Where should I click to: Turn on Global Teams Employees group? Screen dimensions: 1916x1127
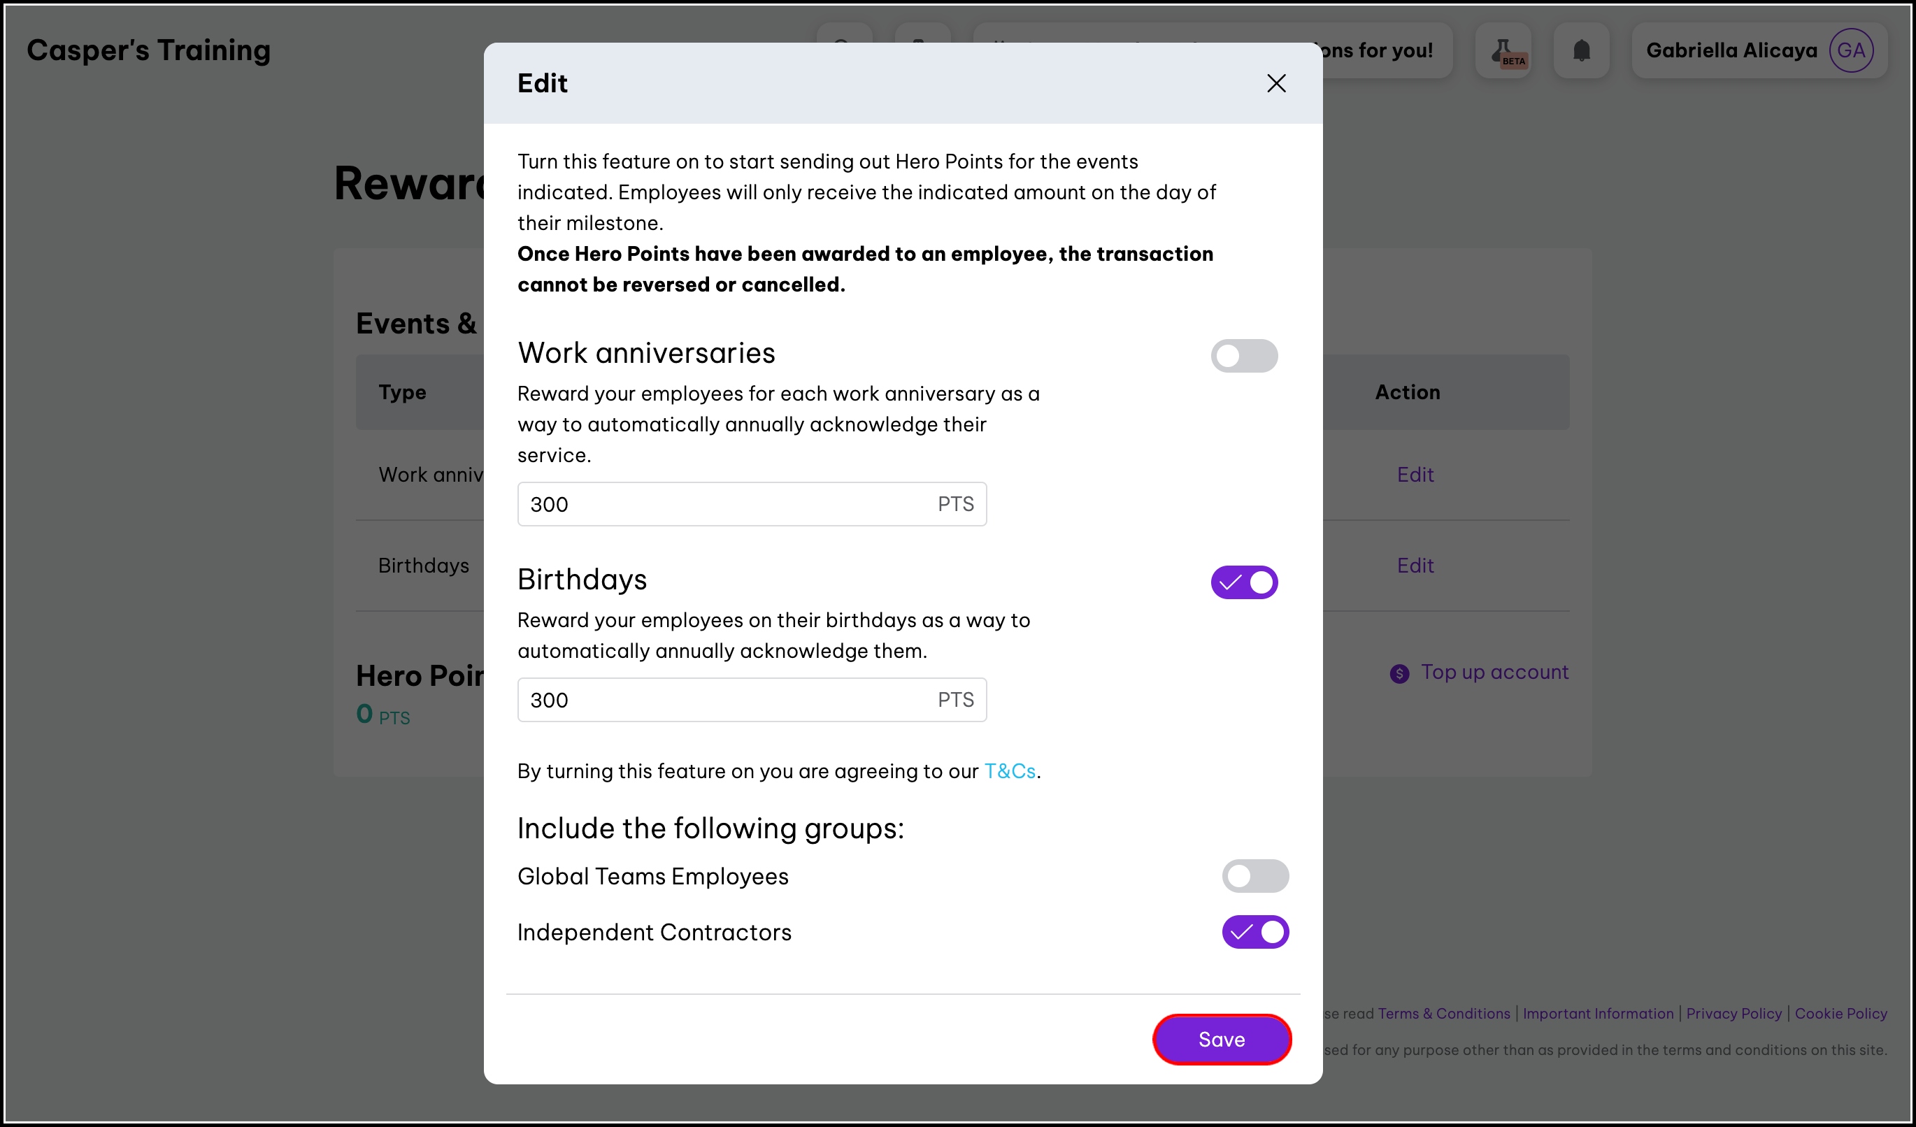tap(1254, 876)
